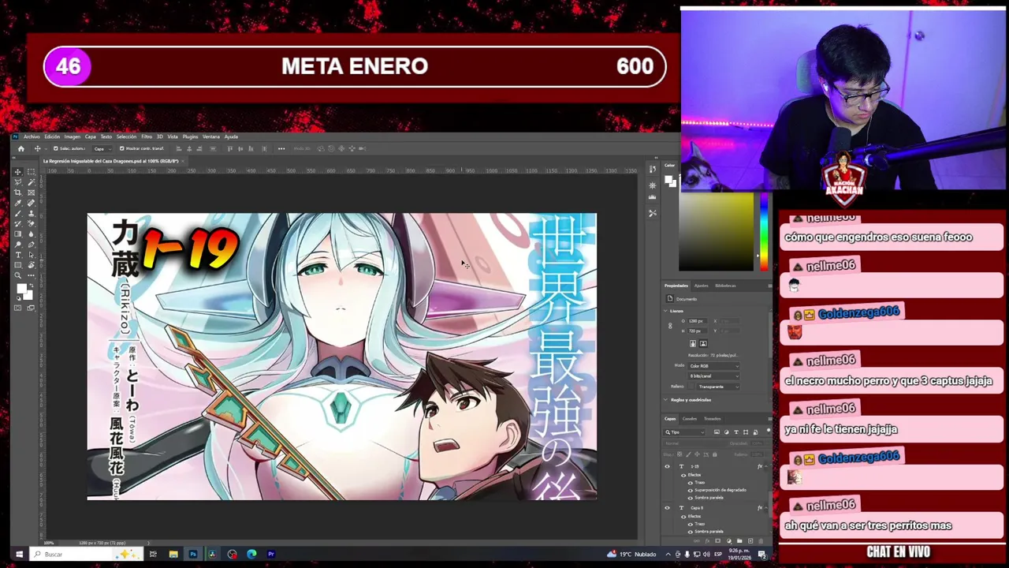Click the landscape canvas orientation button

[x=703, y=343]
